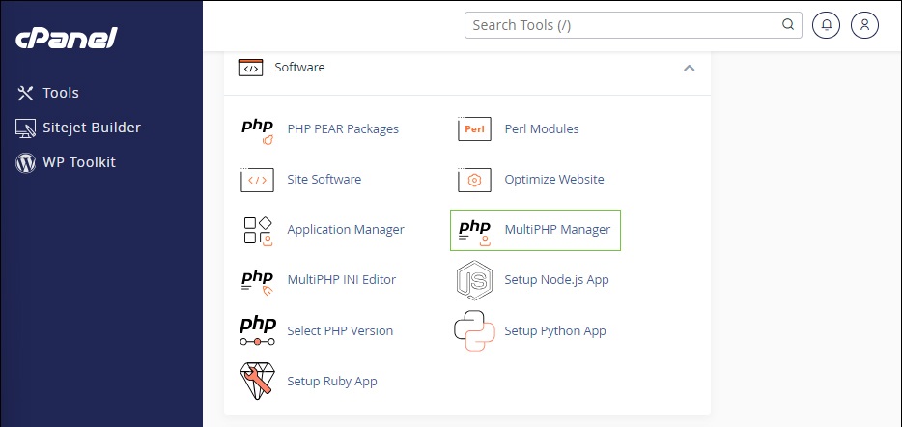Click the Node.js hexagon icon
The width and height of the screenshot is (902, 427).
click(474, 280)
